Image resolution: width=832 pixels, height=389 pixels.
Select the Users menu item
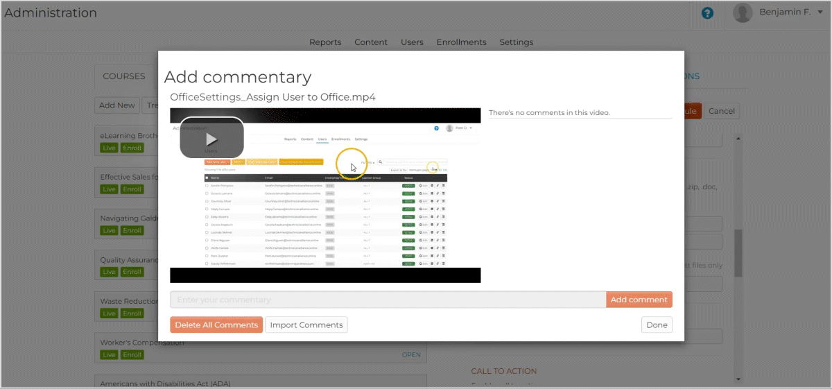pyautogui.click(x=412, y=42)
